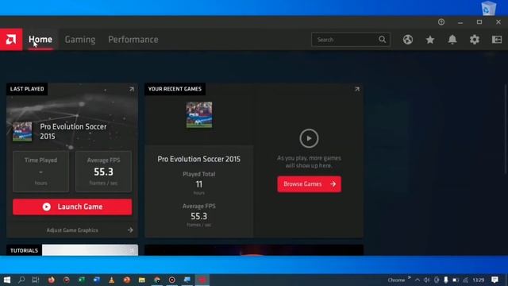Image resolution: width=508 pixels, height=286 pixels.
Task: Click the taskbar clock
Action: pos(478,280)
